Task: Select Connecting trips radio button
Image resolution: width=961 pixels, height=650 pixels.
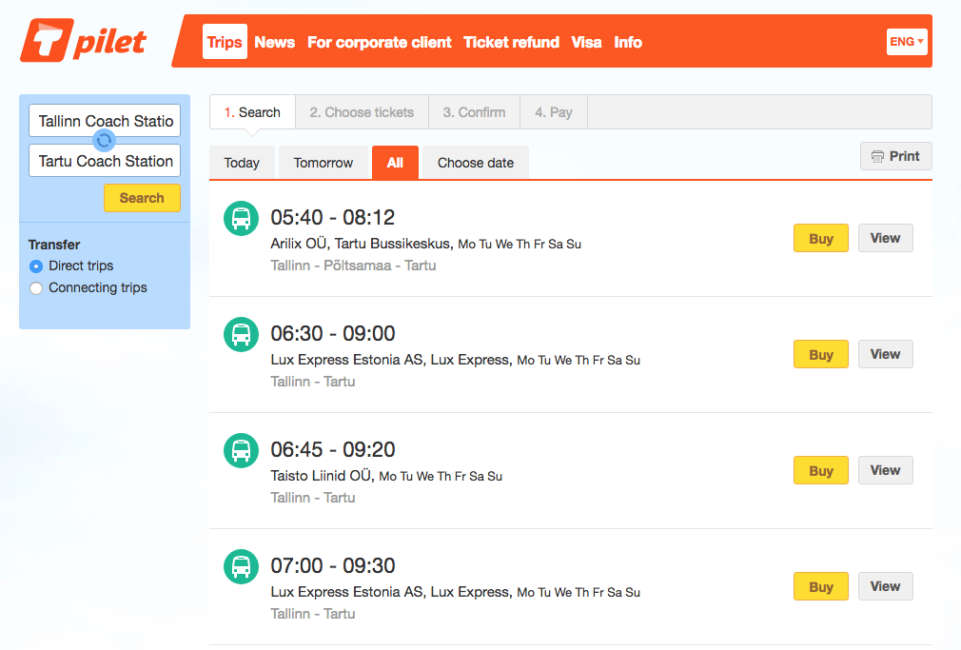Action: pyautogui.click(x=36, y=288)
